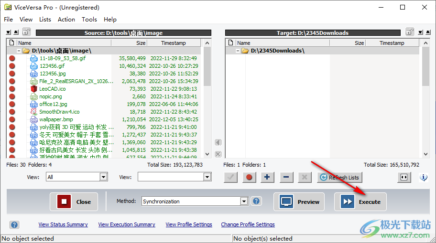The height and width of the screenshot is (243, 436).
Task: Open the empty target View dropdown
Action: click(x=207, y=177)
